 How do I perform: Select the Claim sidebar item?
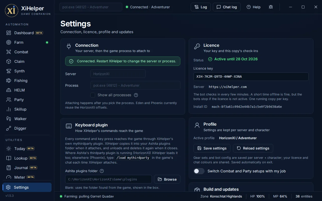click(27, 62)
